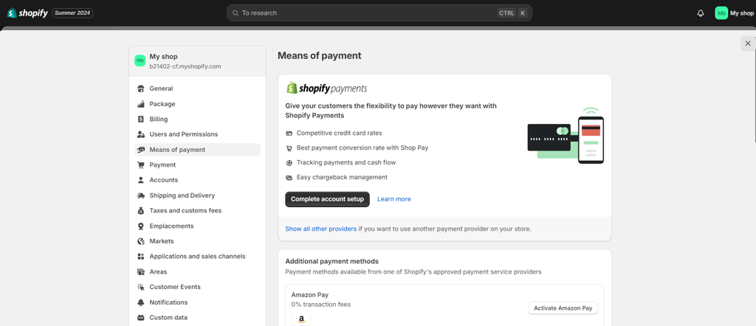Screen dimensions: 756x326
Task: Click the Payment cart icon
Action: point(141,164)
